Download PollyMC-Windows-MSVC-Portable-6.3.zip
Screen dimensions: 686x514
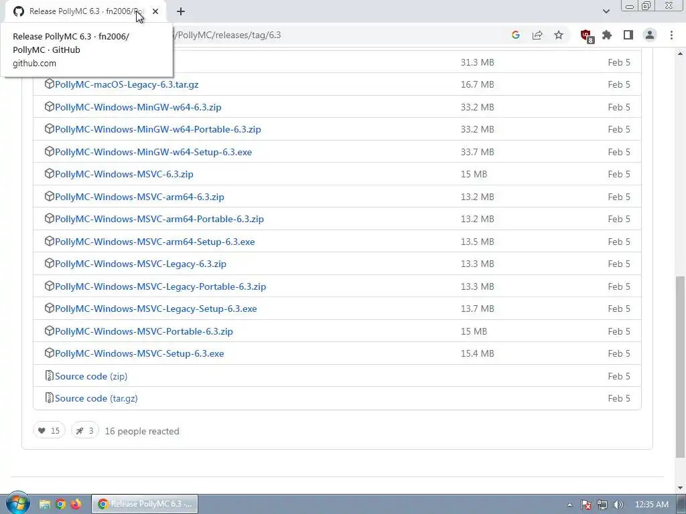coord(143,331)
